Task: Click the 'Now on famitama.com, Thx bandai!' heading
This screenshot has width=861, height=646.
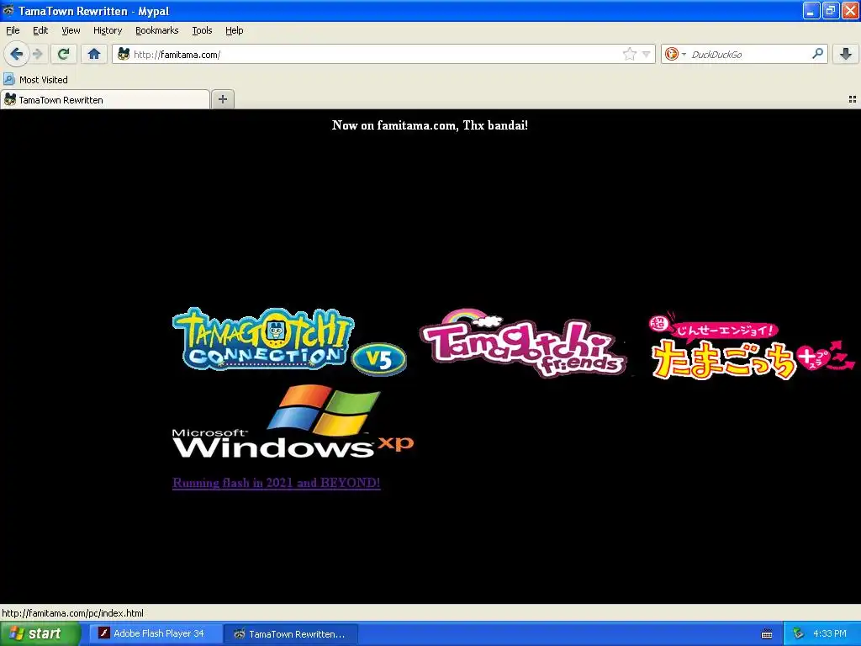Action: (x=430, y=125)
